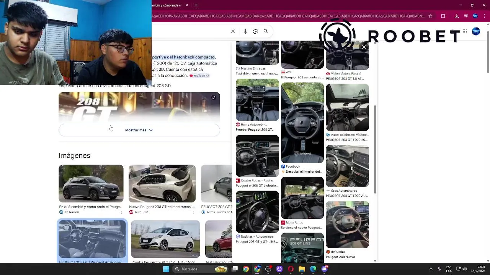This screenshot has width=490, height=275.
Task: Open the Home Autoweb interior image
Action: pos(257,100)
